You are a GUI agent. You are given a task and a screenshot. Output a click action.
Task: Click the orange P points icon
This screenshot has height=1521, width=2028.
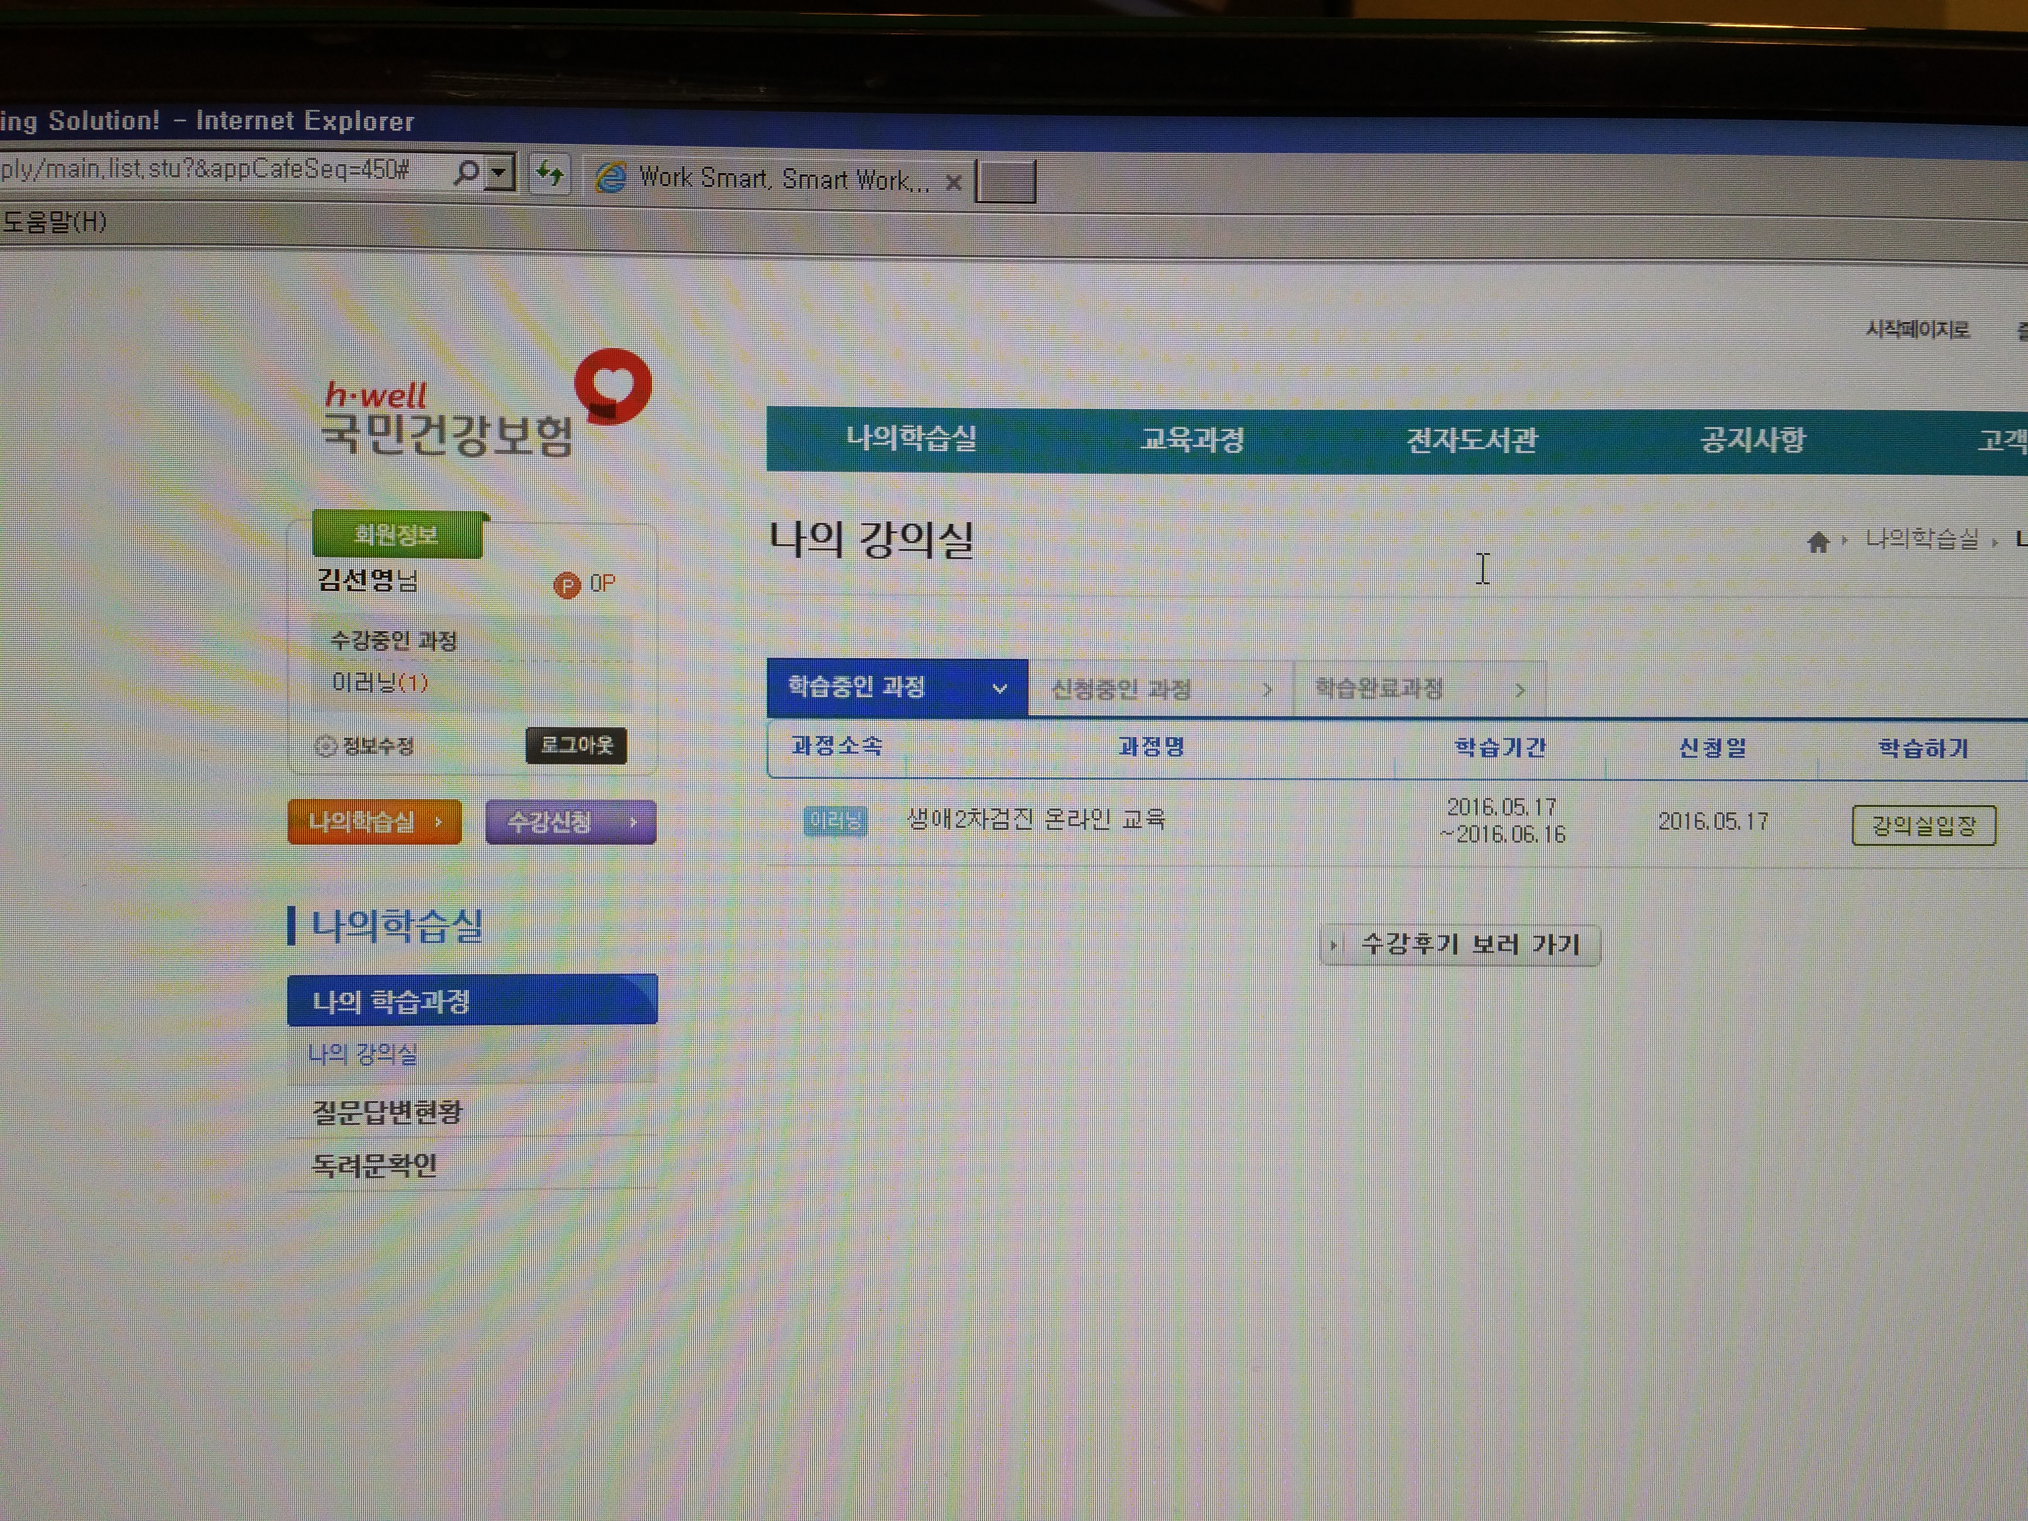[x=567, y=585]
